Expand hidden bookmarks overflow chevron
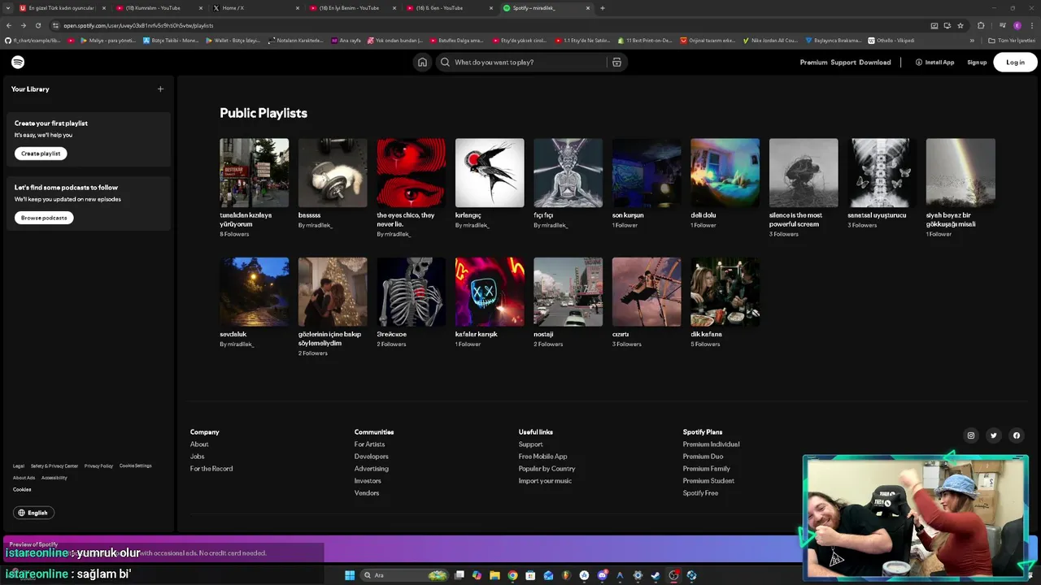 pyautogui.click(x=972, y=40)
